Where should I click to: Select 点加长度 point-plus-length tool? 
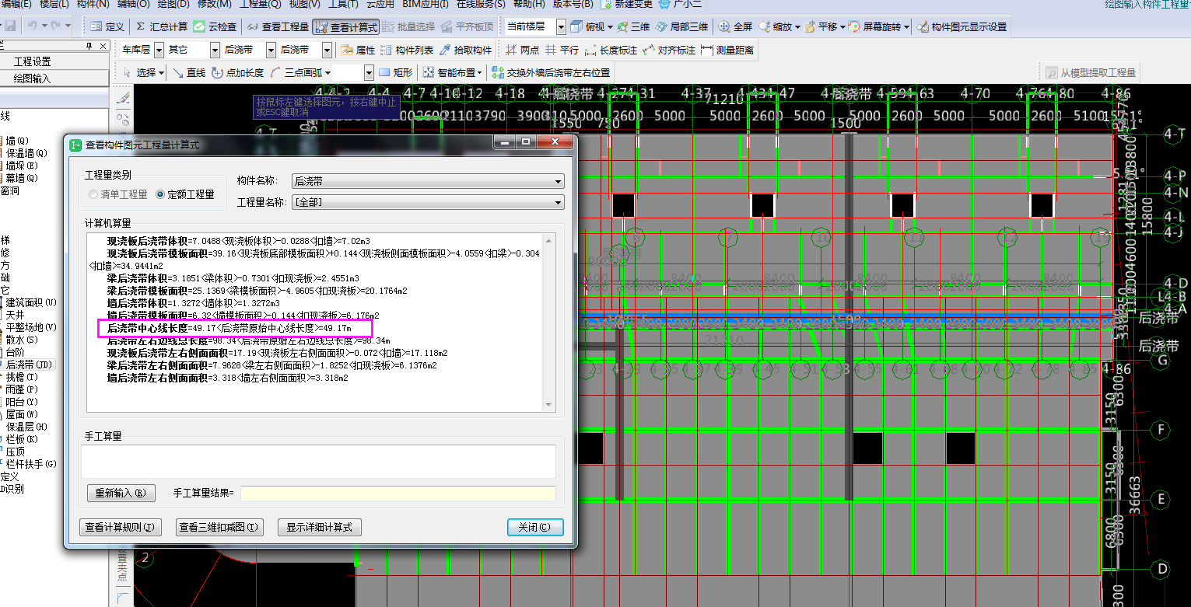(x=236, y=72)
